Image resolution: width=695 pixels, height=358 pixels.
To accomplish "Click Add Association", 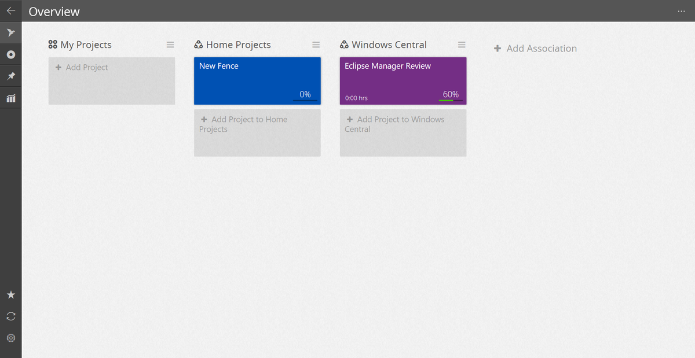I will 535,49.
